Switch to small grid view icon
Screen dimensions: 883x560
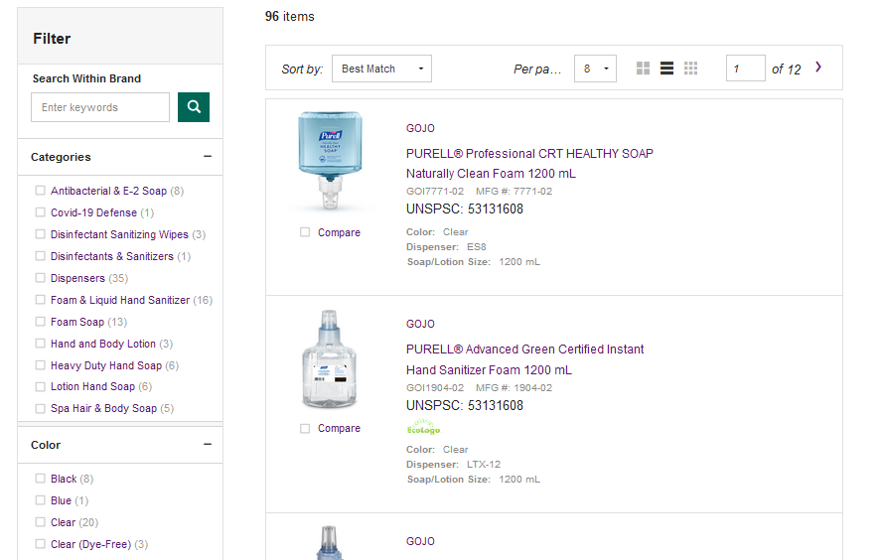[690, 69]
